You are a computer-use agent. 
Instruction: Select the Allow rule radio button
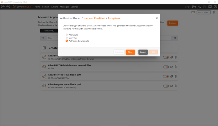click(x=67, y=35)
